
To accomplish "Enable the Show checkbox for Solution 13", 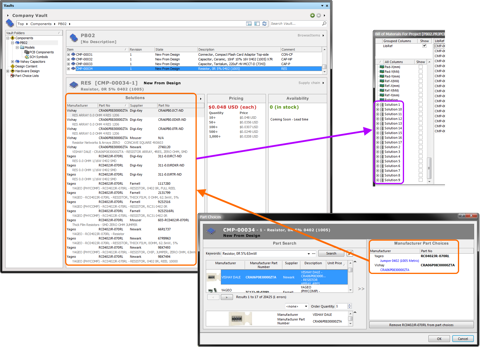I will (421, 123).
